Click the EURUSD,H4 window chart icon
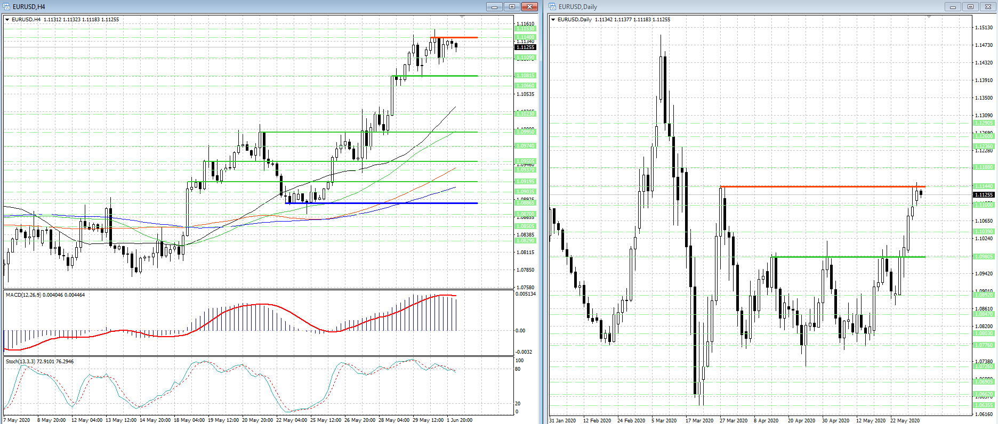The image size is (998, 424). click(x=6, y=6)
